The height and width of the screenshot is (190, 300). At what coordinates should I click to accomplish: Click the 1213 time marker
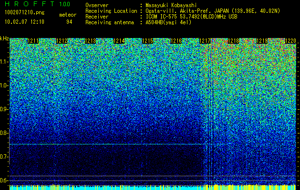pos(90,41)
